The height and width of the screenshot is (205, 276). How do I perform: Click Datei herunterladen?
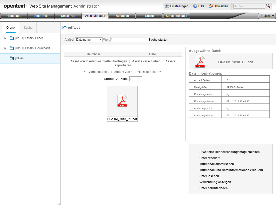[x=213, y=188]
